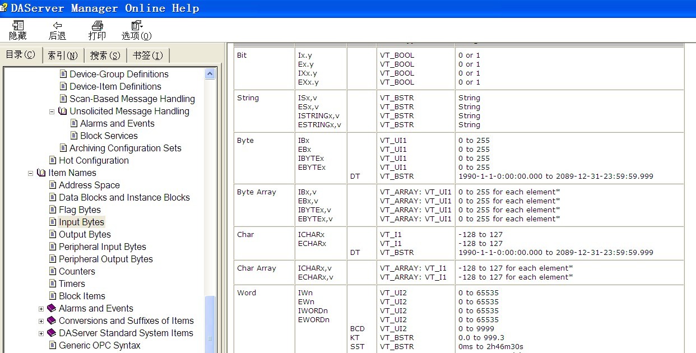Click the EWORDn syntax entry
The image size is (696, 353).
[x=313, y=320]
